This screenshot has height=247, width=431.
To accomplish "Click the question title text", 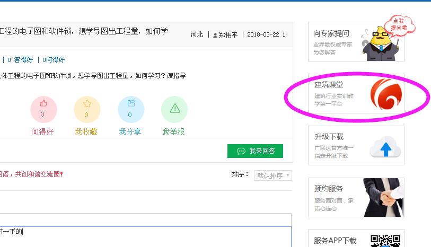I will click(x=84, y=31).
